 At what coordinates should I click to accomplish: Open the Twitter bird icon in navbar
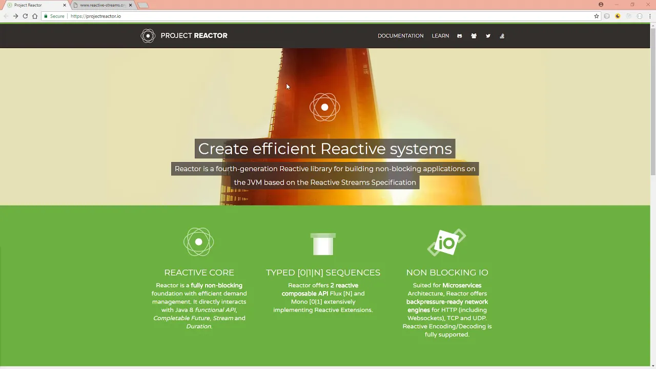coord(488,36)
